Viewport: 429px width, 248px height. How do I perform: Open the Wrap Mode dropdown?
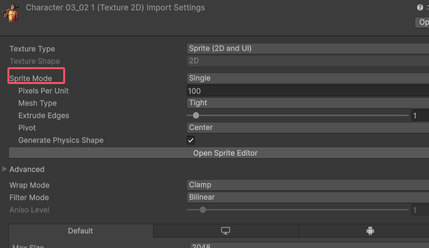tap(307, 185)
